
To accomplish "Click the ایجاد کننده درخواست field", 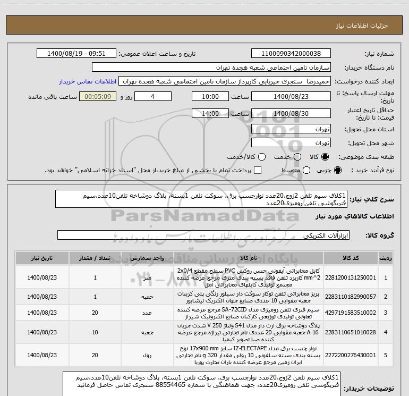I will (x=225, y=81).
